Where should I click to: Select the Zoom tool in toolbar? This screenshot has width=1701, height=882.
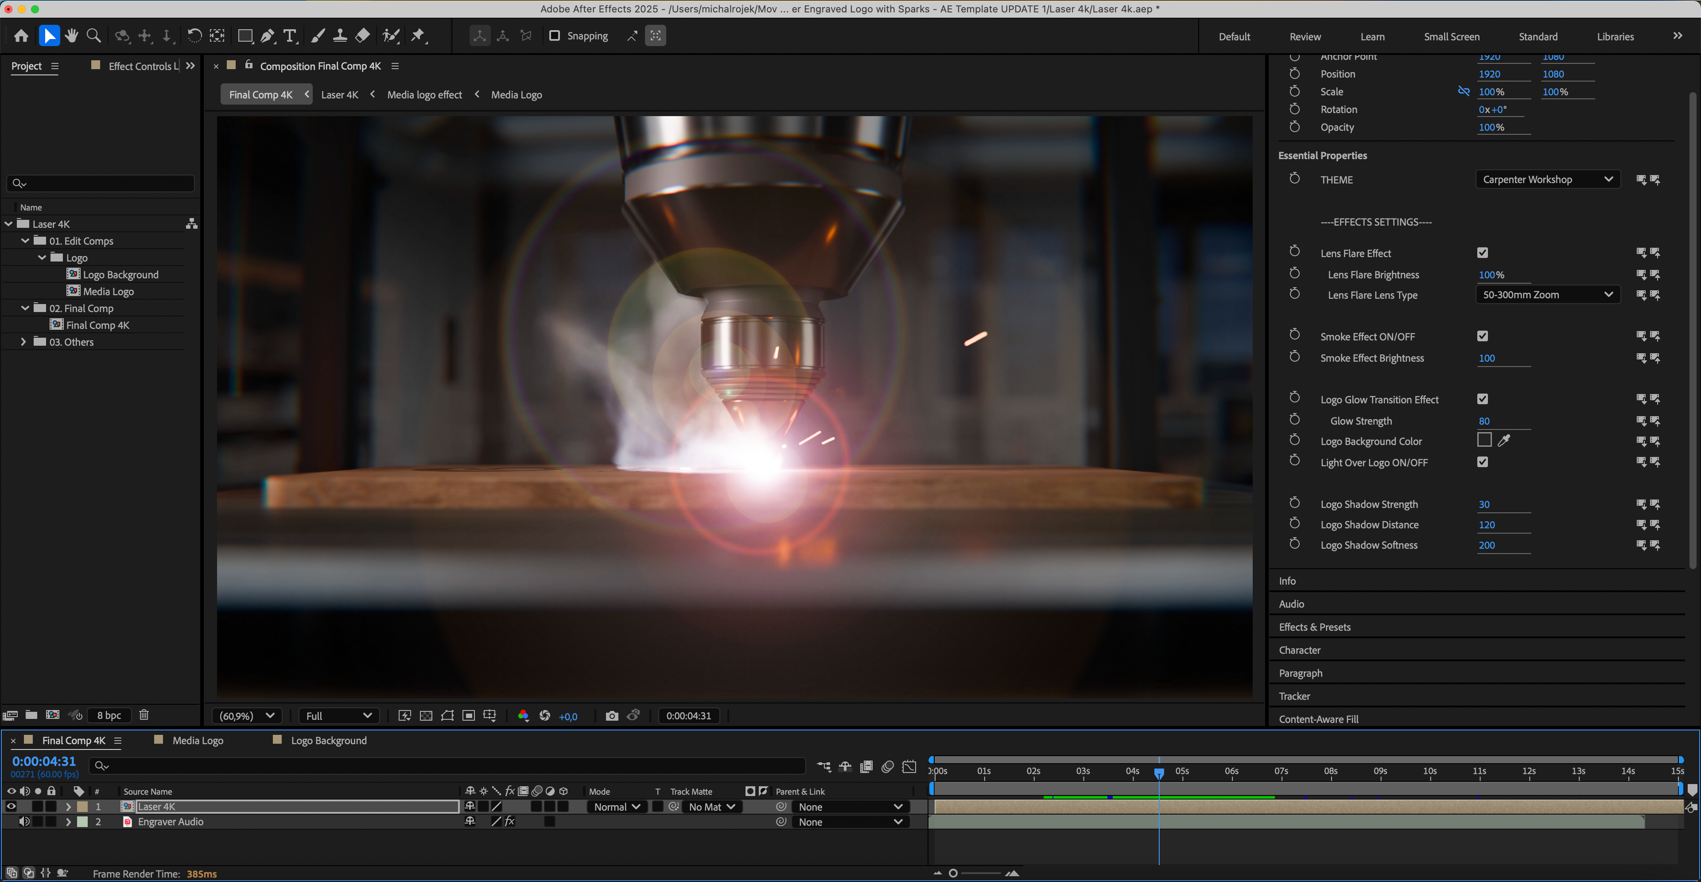pyautogui.click(x=94, y=35)
